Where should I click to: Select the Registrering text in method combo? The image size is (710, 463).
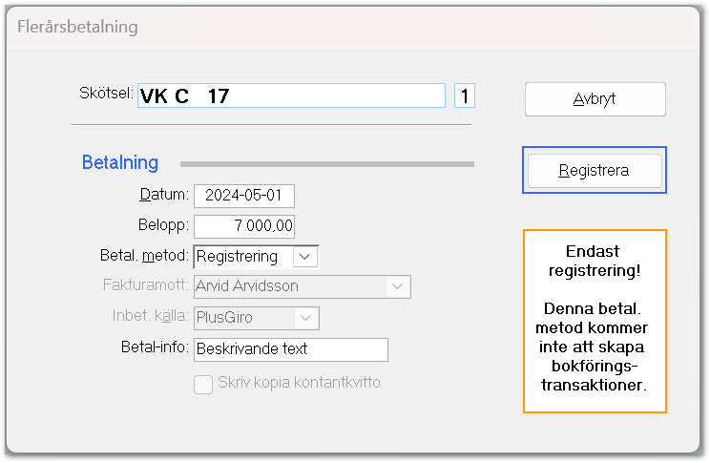(x=237, y=257)
